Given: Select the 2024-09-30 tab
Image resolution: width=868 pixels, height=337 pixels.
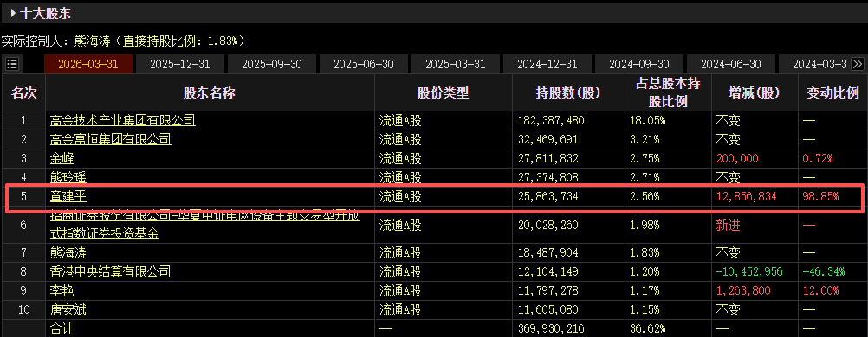Looking at the screenshot, I should (x=639, y=64).
